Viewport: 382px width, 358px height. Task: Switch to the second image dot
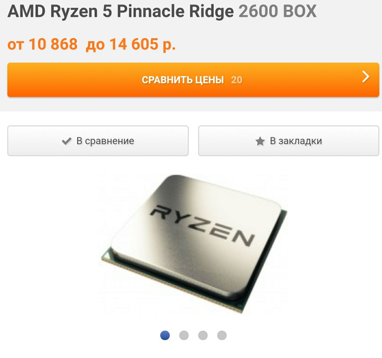click(x=184, y=335)
